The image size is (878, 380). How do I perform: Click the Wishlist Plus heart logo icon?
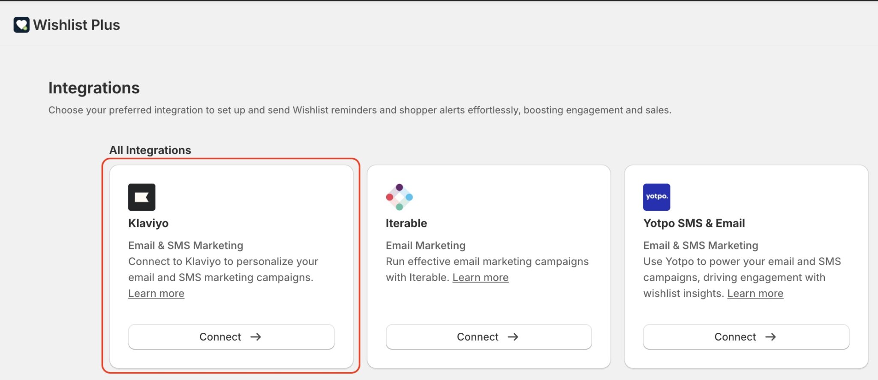point(21,25)
